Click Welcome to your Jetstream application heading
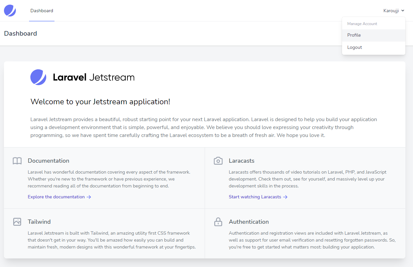The height and width of the screenshot is (267, 413). tap(100, 102)
